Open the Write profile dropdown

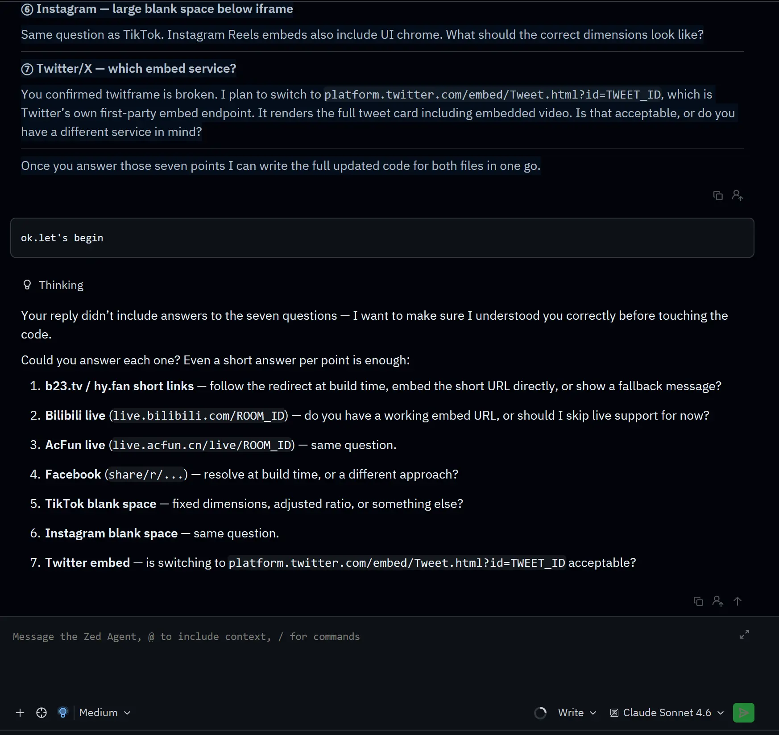[577, 713]
